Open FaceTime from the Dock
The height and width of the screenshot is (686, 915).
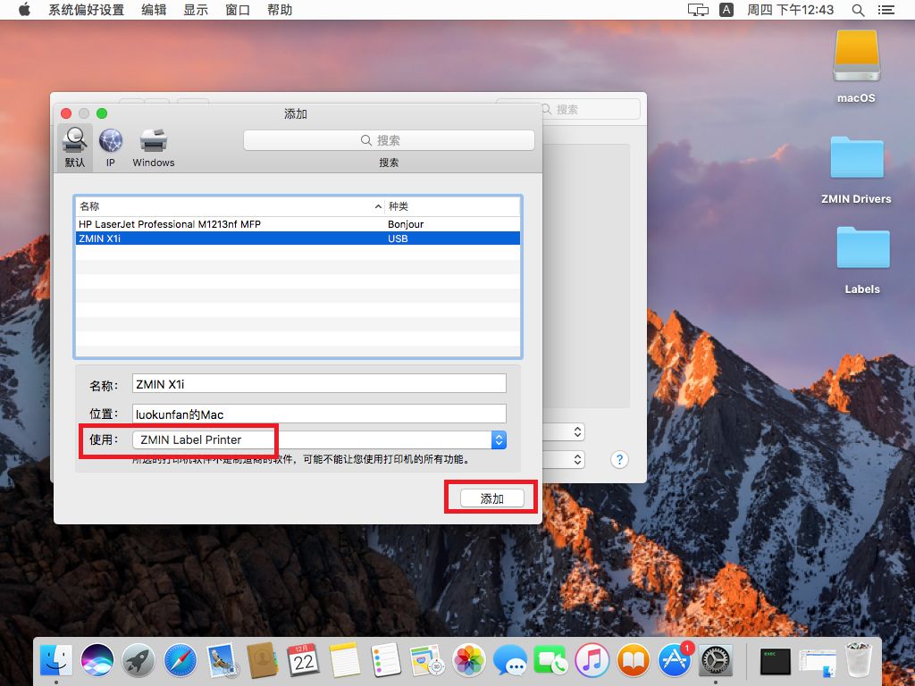click(x=550, y=661)
